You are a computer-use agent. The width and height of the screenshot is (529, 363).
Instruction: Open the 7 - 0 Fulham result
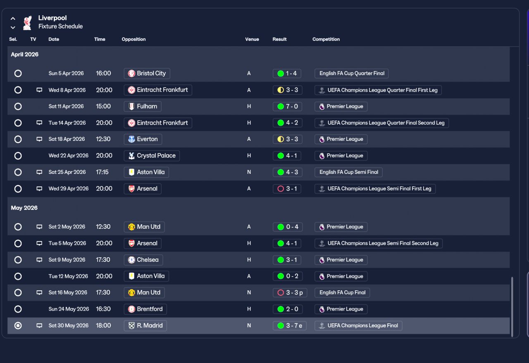(x=287, y=106)
